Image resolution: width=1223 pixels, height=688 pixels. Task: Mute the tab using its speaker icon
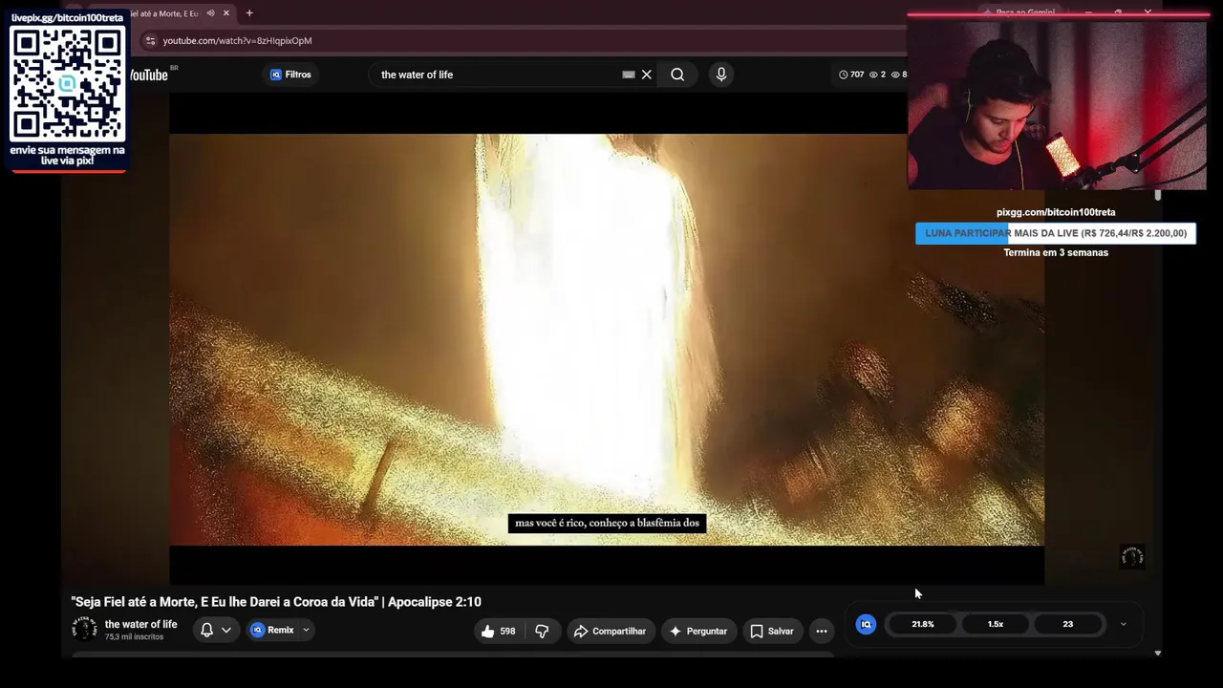tap(210, 13)
